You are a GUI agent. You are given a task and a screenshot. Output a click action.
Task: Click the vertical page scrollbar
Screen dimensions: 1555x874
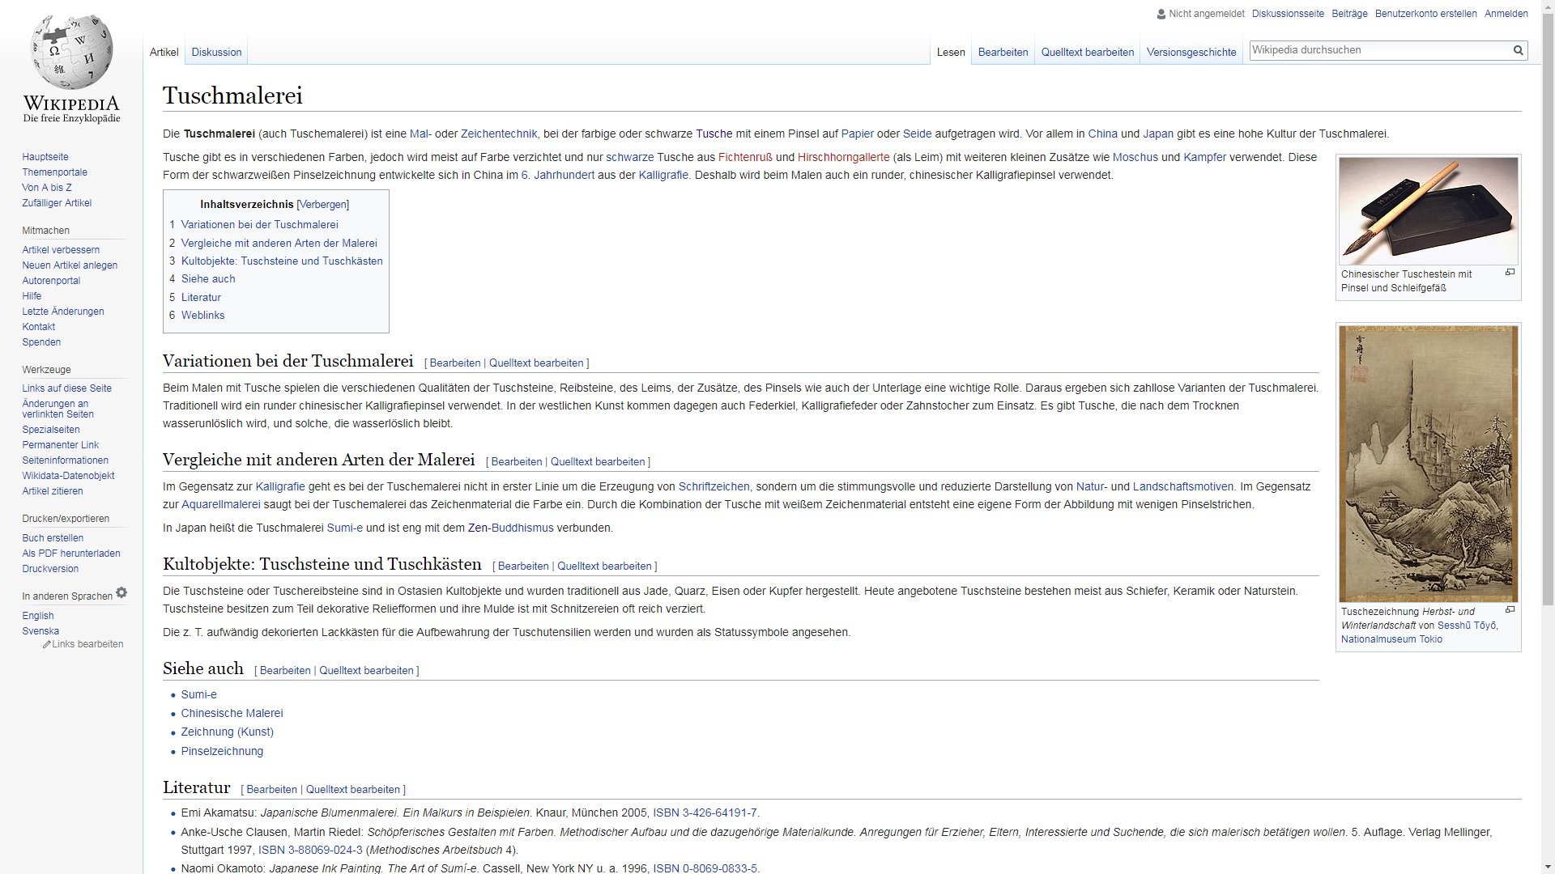(1548, 324)
